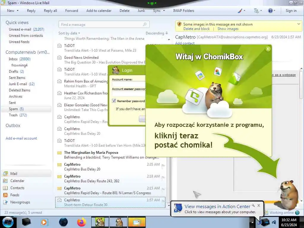Close the ChomikBox welcome popup
The width and height of the screenshot is (304, 228).
tap(268, 49)
